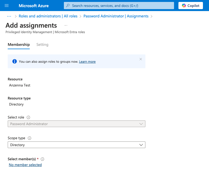This screenshot has width=209, height=171.
Task: Open Password Administrator Assignments breadcrumb
Action: 116,16
